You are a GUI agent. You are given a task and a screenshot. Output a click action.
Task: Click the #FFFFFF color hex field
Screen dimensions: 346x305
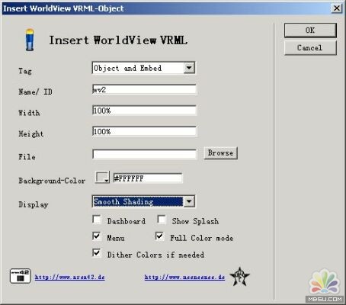pos(148,178)
